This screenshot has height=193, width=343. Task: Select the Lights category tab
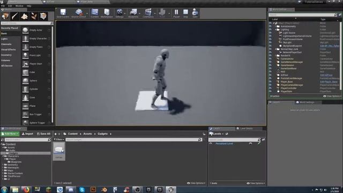[x=4, y=39]
